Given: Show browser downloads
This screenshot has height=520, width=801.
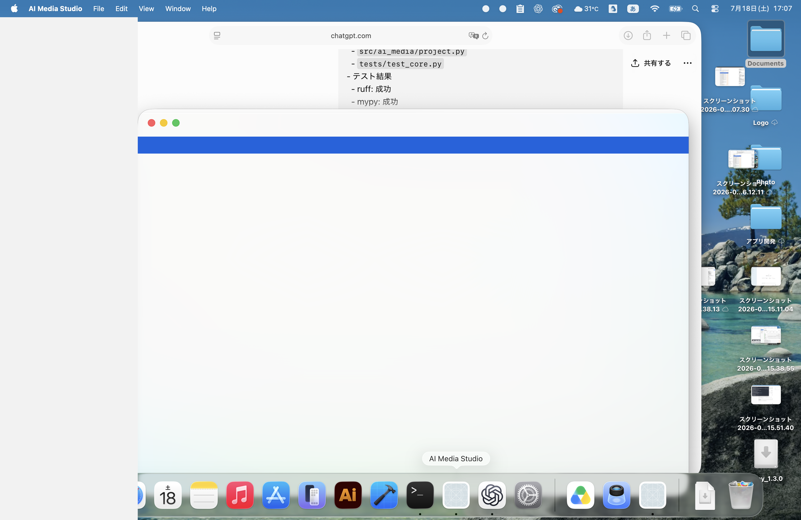Looking at the screenshot, I should click(628, 36).
